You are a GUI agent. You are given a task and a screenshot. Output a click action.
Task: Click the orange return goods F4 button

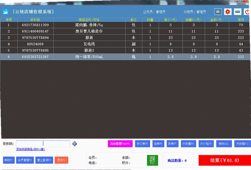(x=61, y=160)
